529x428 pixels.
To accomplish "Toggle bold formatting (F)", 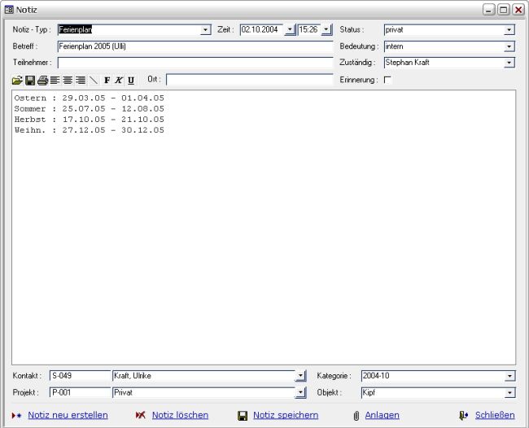I will 107,80.
